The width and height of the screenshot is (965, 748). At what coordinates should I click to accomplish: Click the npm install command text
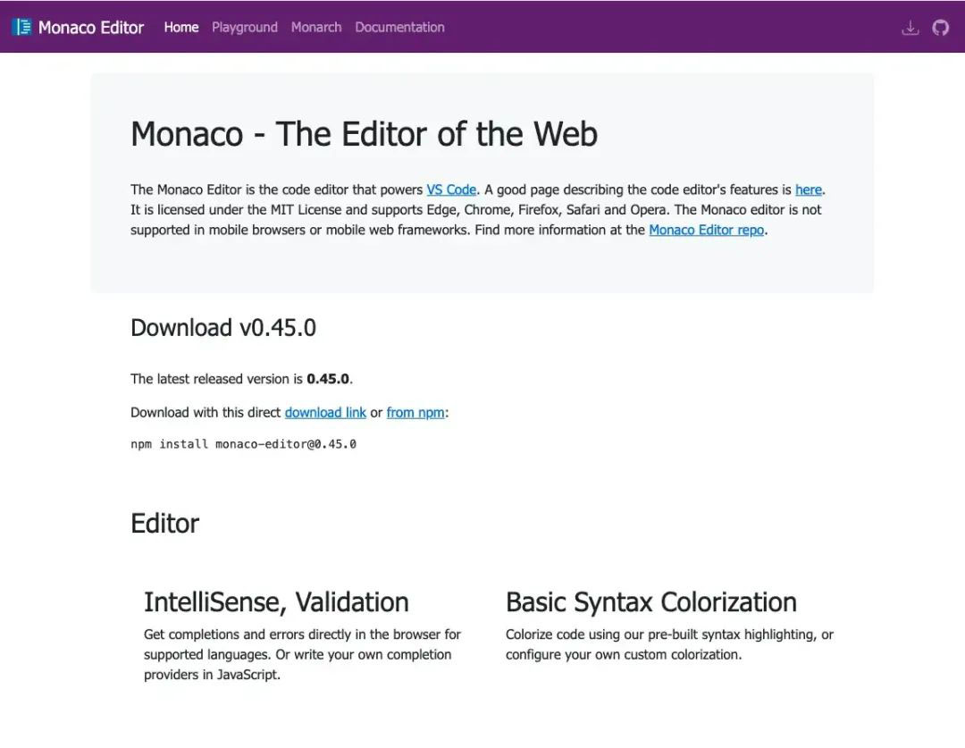point(243,443)
